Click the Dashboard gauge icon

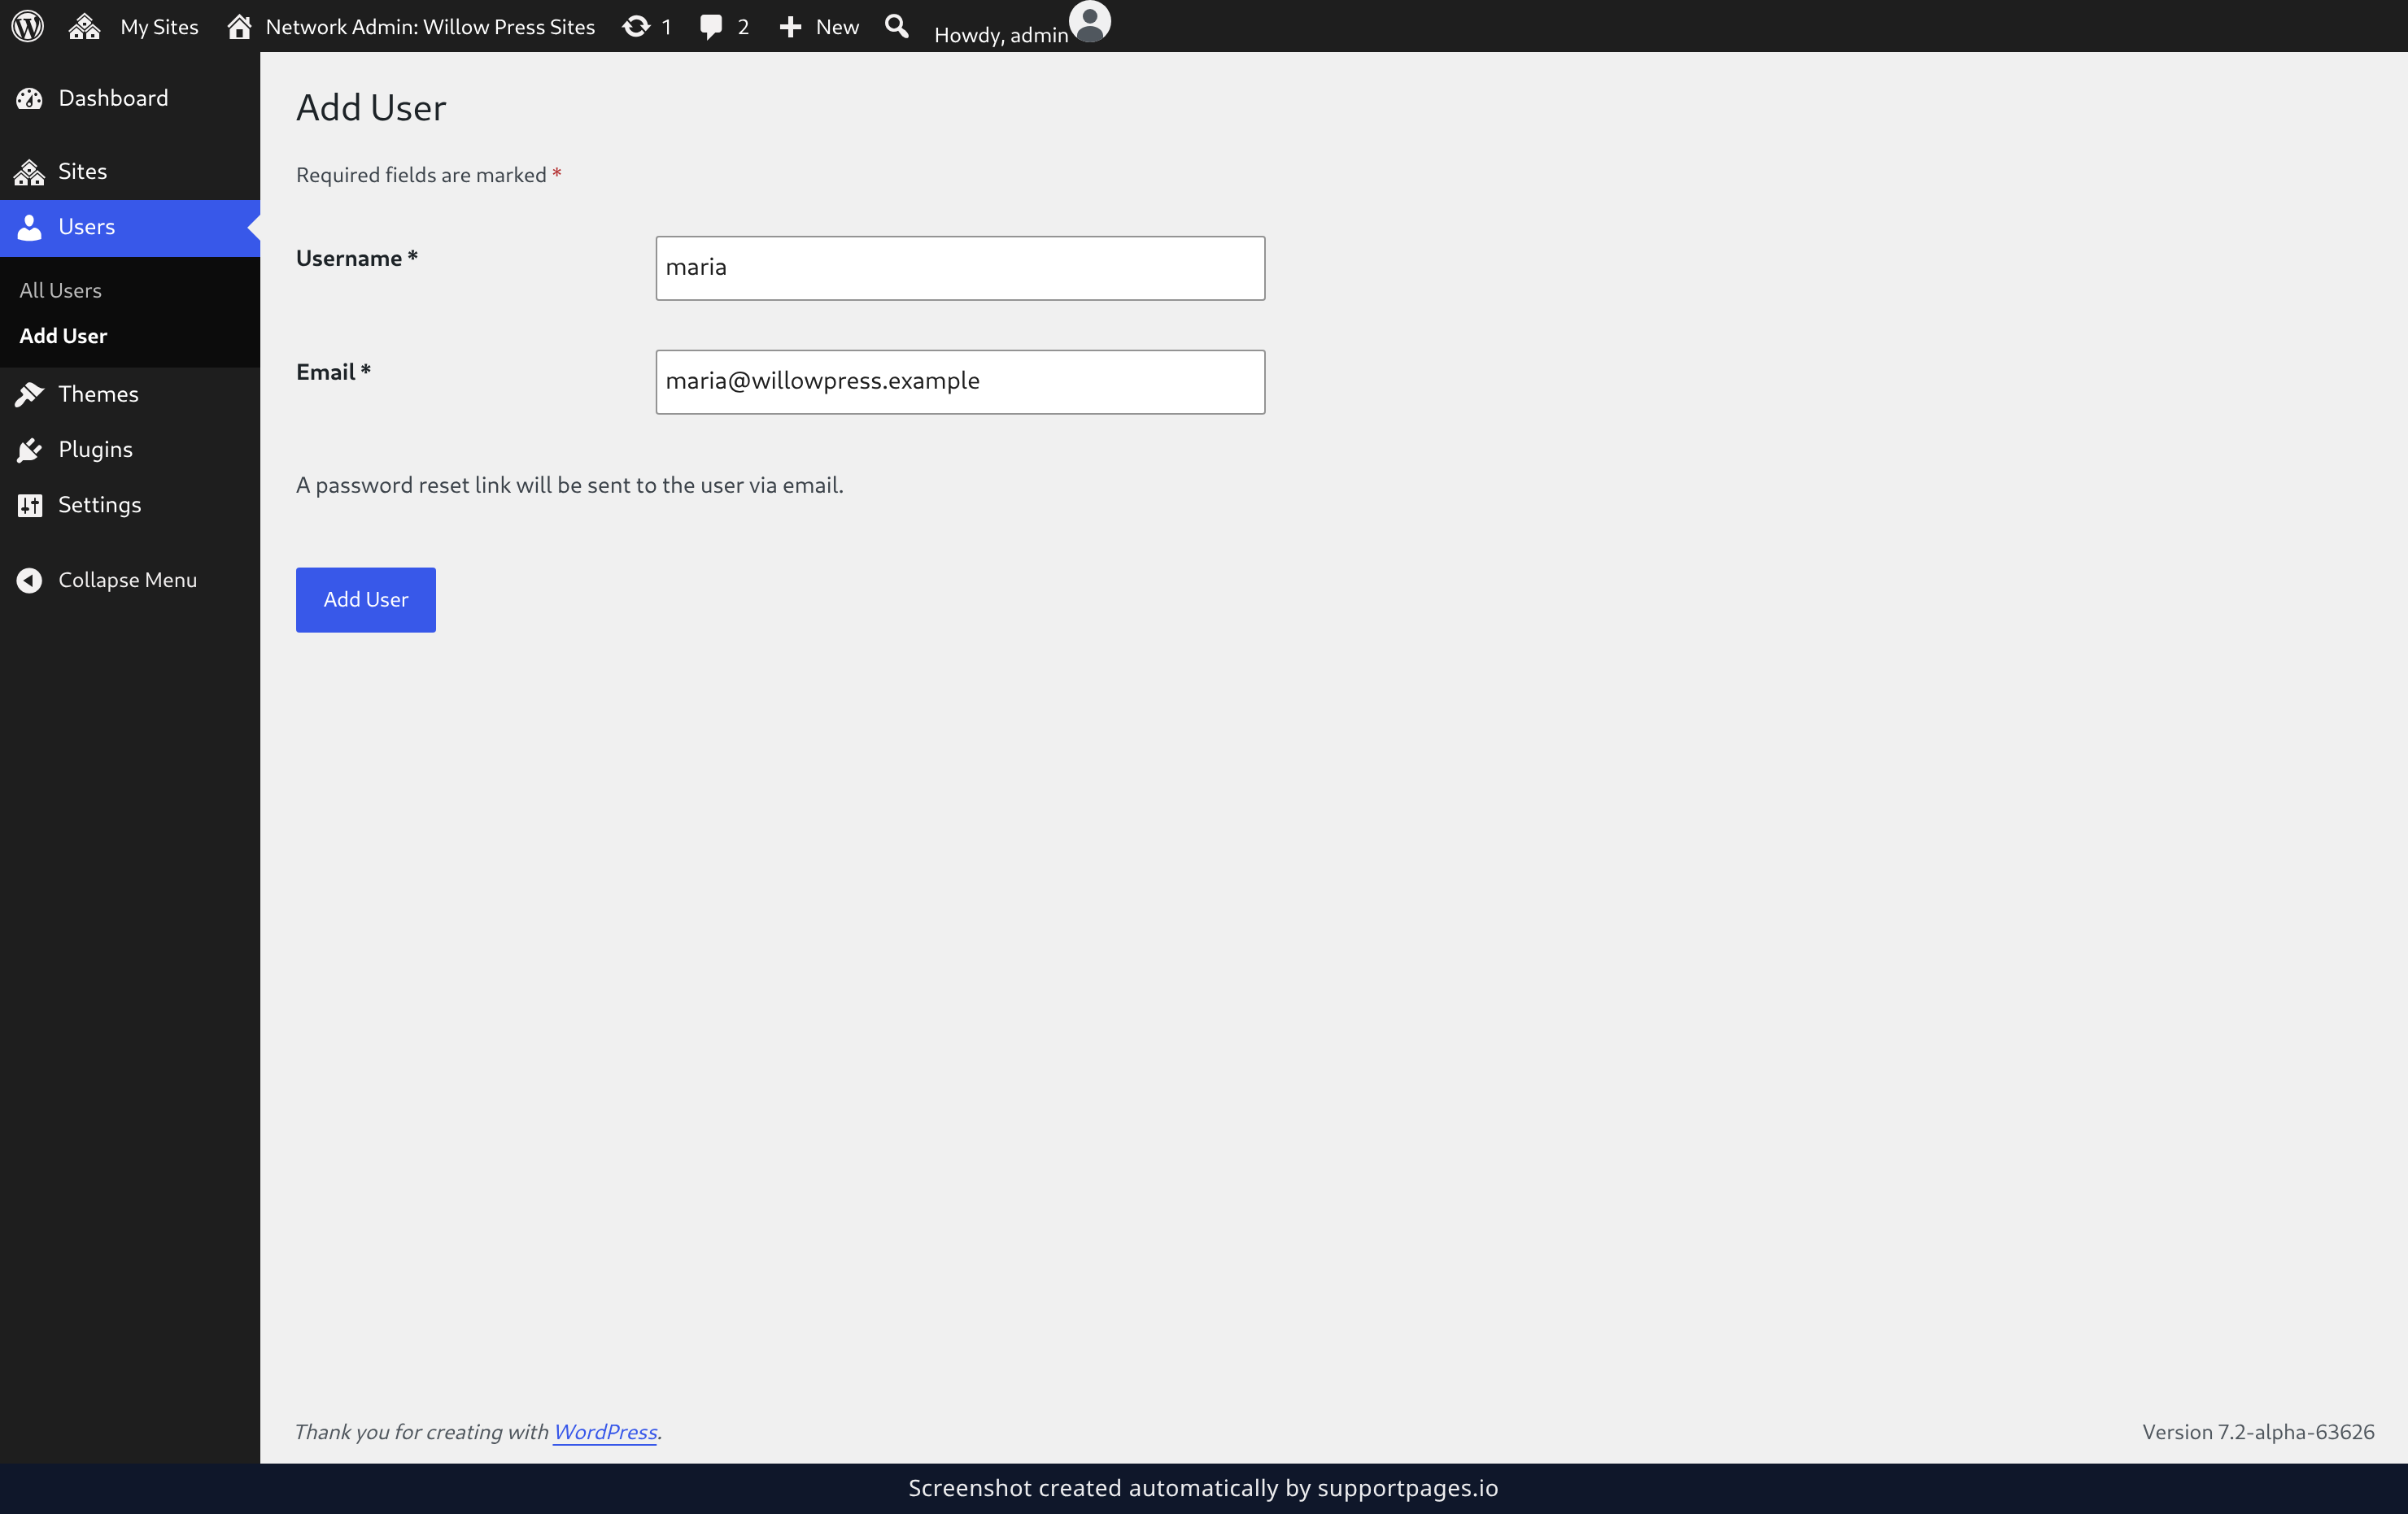coord(29,98)
